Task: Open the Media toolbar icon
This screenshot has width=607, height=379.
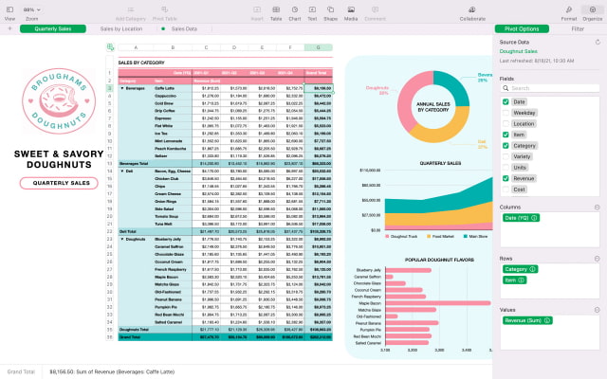Action: click(x=351, y=10)
